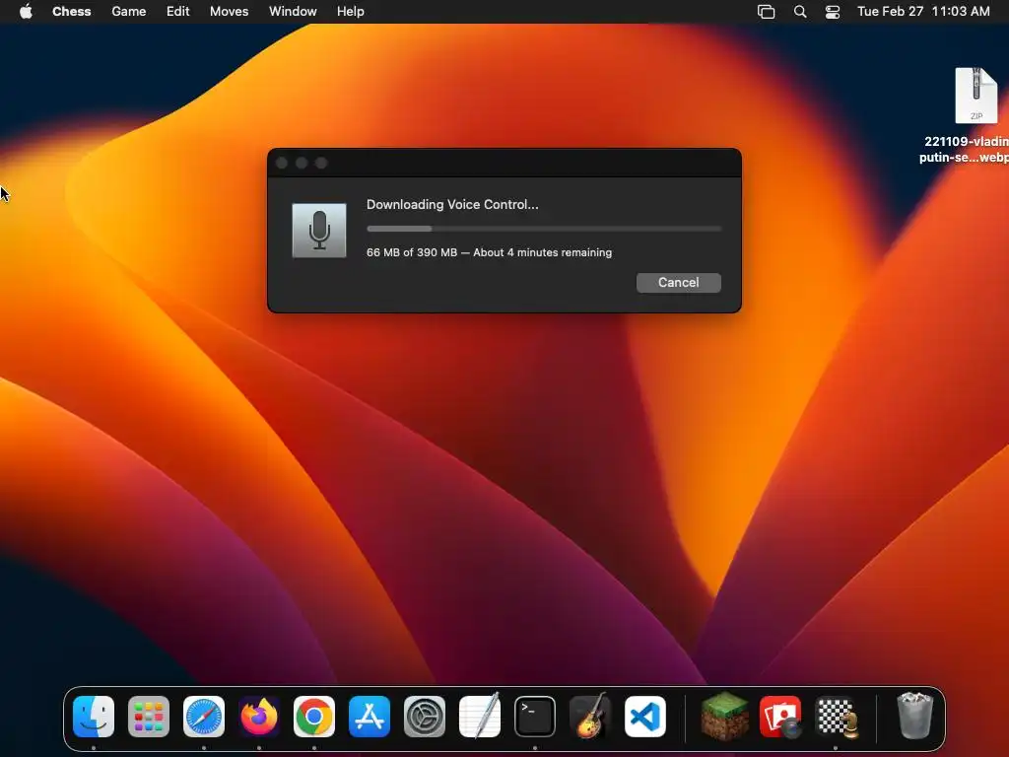Click the 'Downloading Voice Control...' title text

point(452,204)
